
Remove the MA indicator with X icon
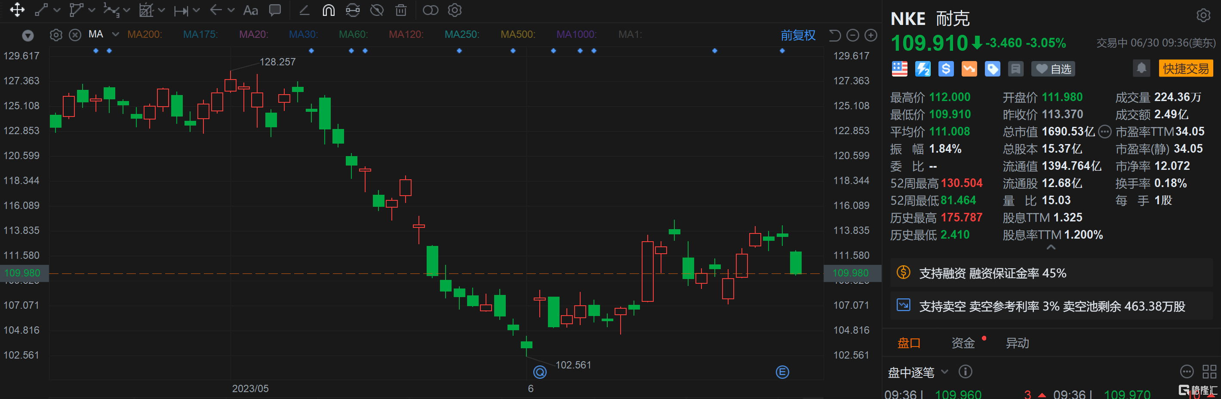tap(75, 35)
